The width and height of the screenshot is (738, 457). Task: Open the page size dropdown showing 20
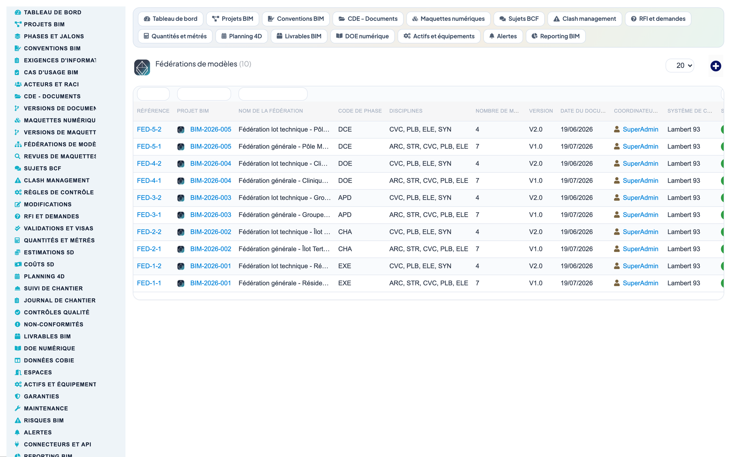point(680,66)
